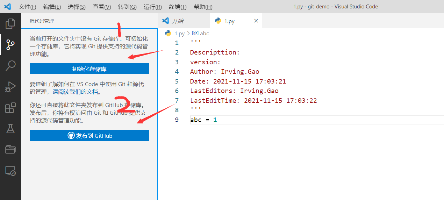Viewport: 444px width, 200px height.
Task: Click line number 1 in gutter
Action: tap(177, 43)
